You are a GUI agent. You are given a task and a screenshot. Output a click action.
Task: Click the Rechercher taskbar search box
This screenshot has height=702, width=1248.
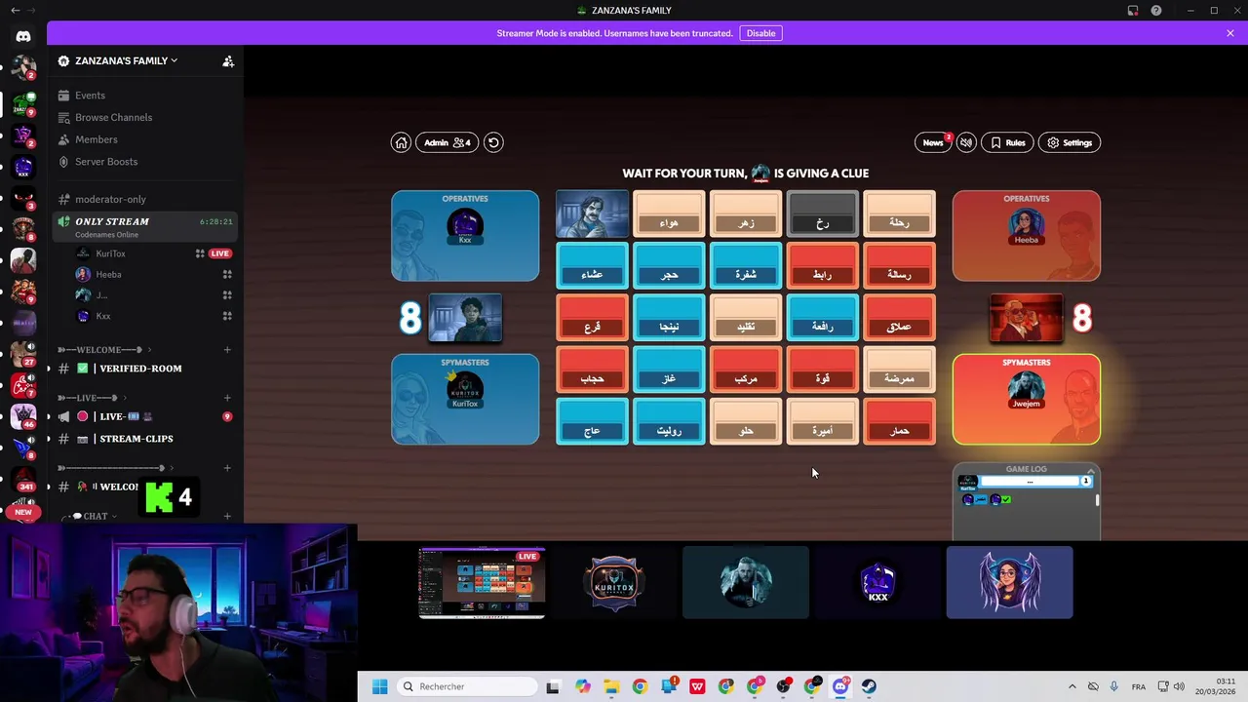coord(468,686)
